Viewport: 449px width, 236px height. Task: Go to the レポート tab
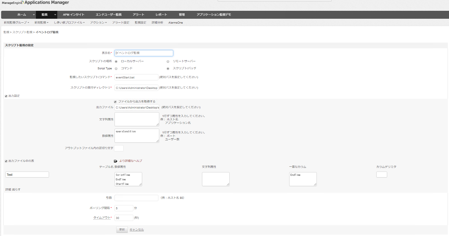[161, 15]
